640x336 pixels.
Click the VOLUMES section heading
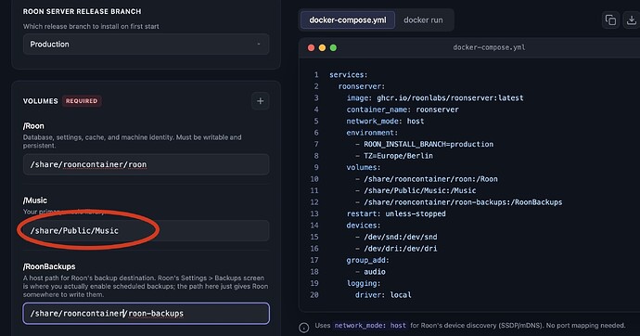(x=41, y=101)
